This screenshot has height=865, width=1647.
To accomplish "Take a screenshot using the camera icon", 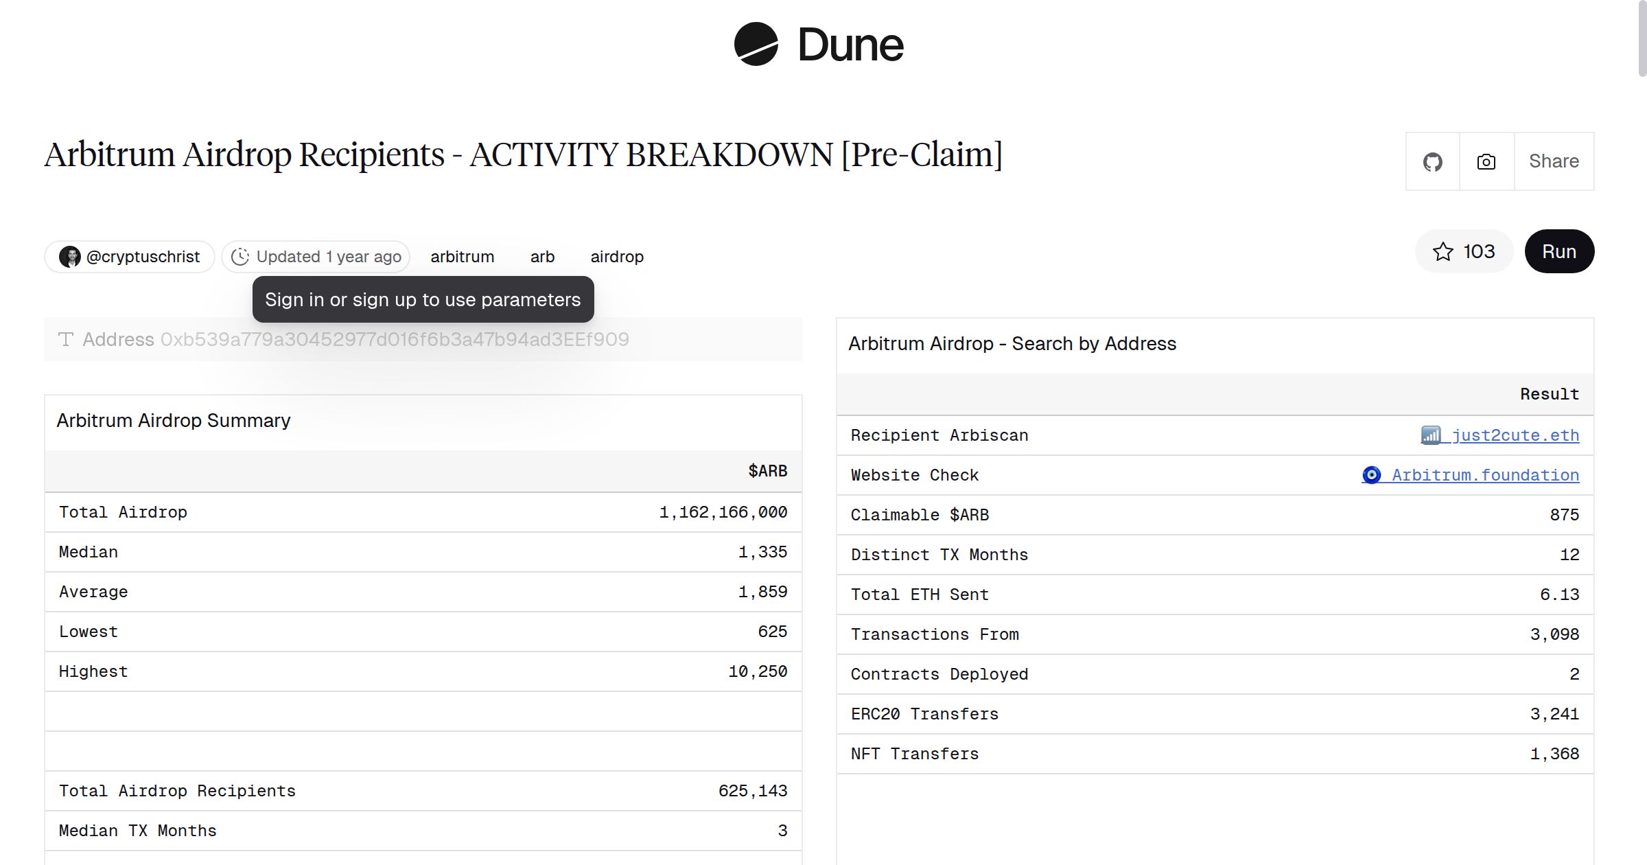I will click(1486, 161).
